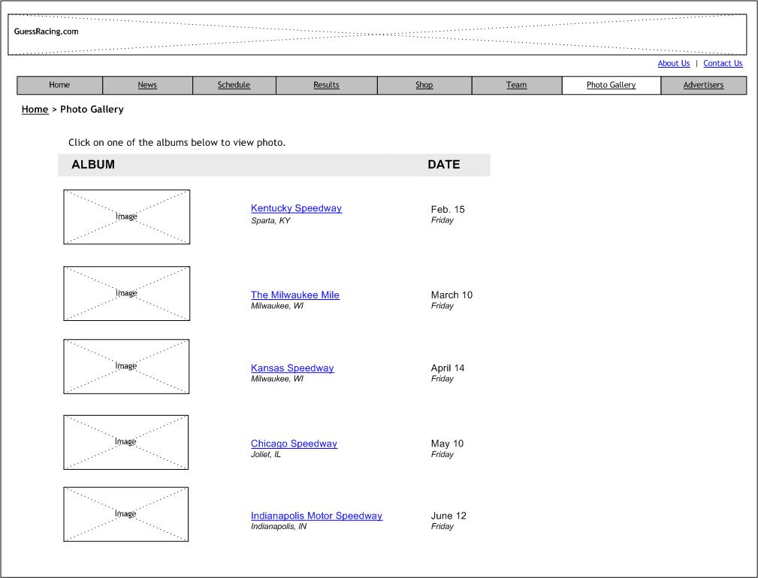
Task: Open the Schedule menu item
Action: tap(234, 85)
